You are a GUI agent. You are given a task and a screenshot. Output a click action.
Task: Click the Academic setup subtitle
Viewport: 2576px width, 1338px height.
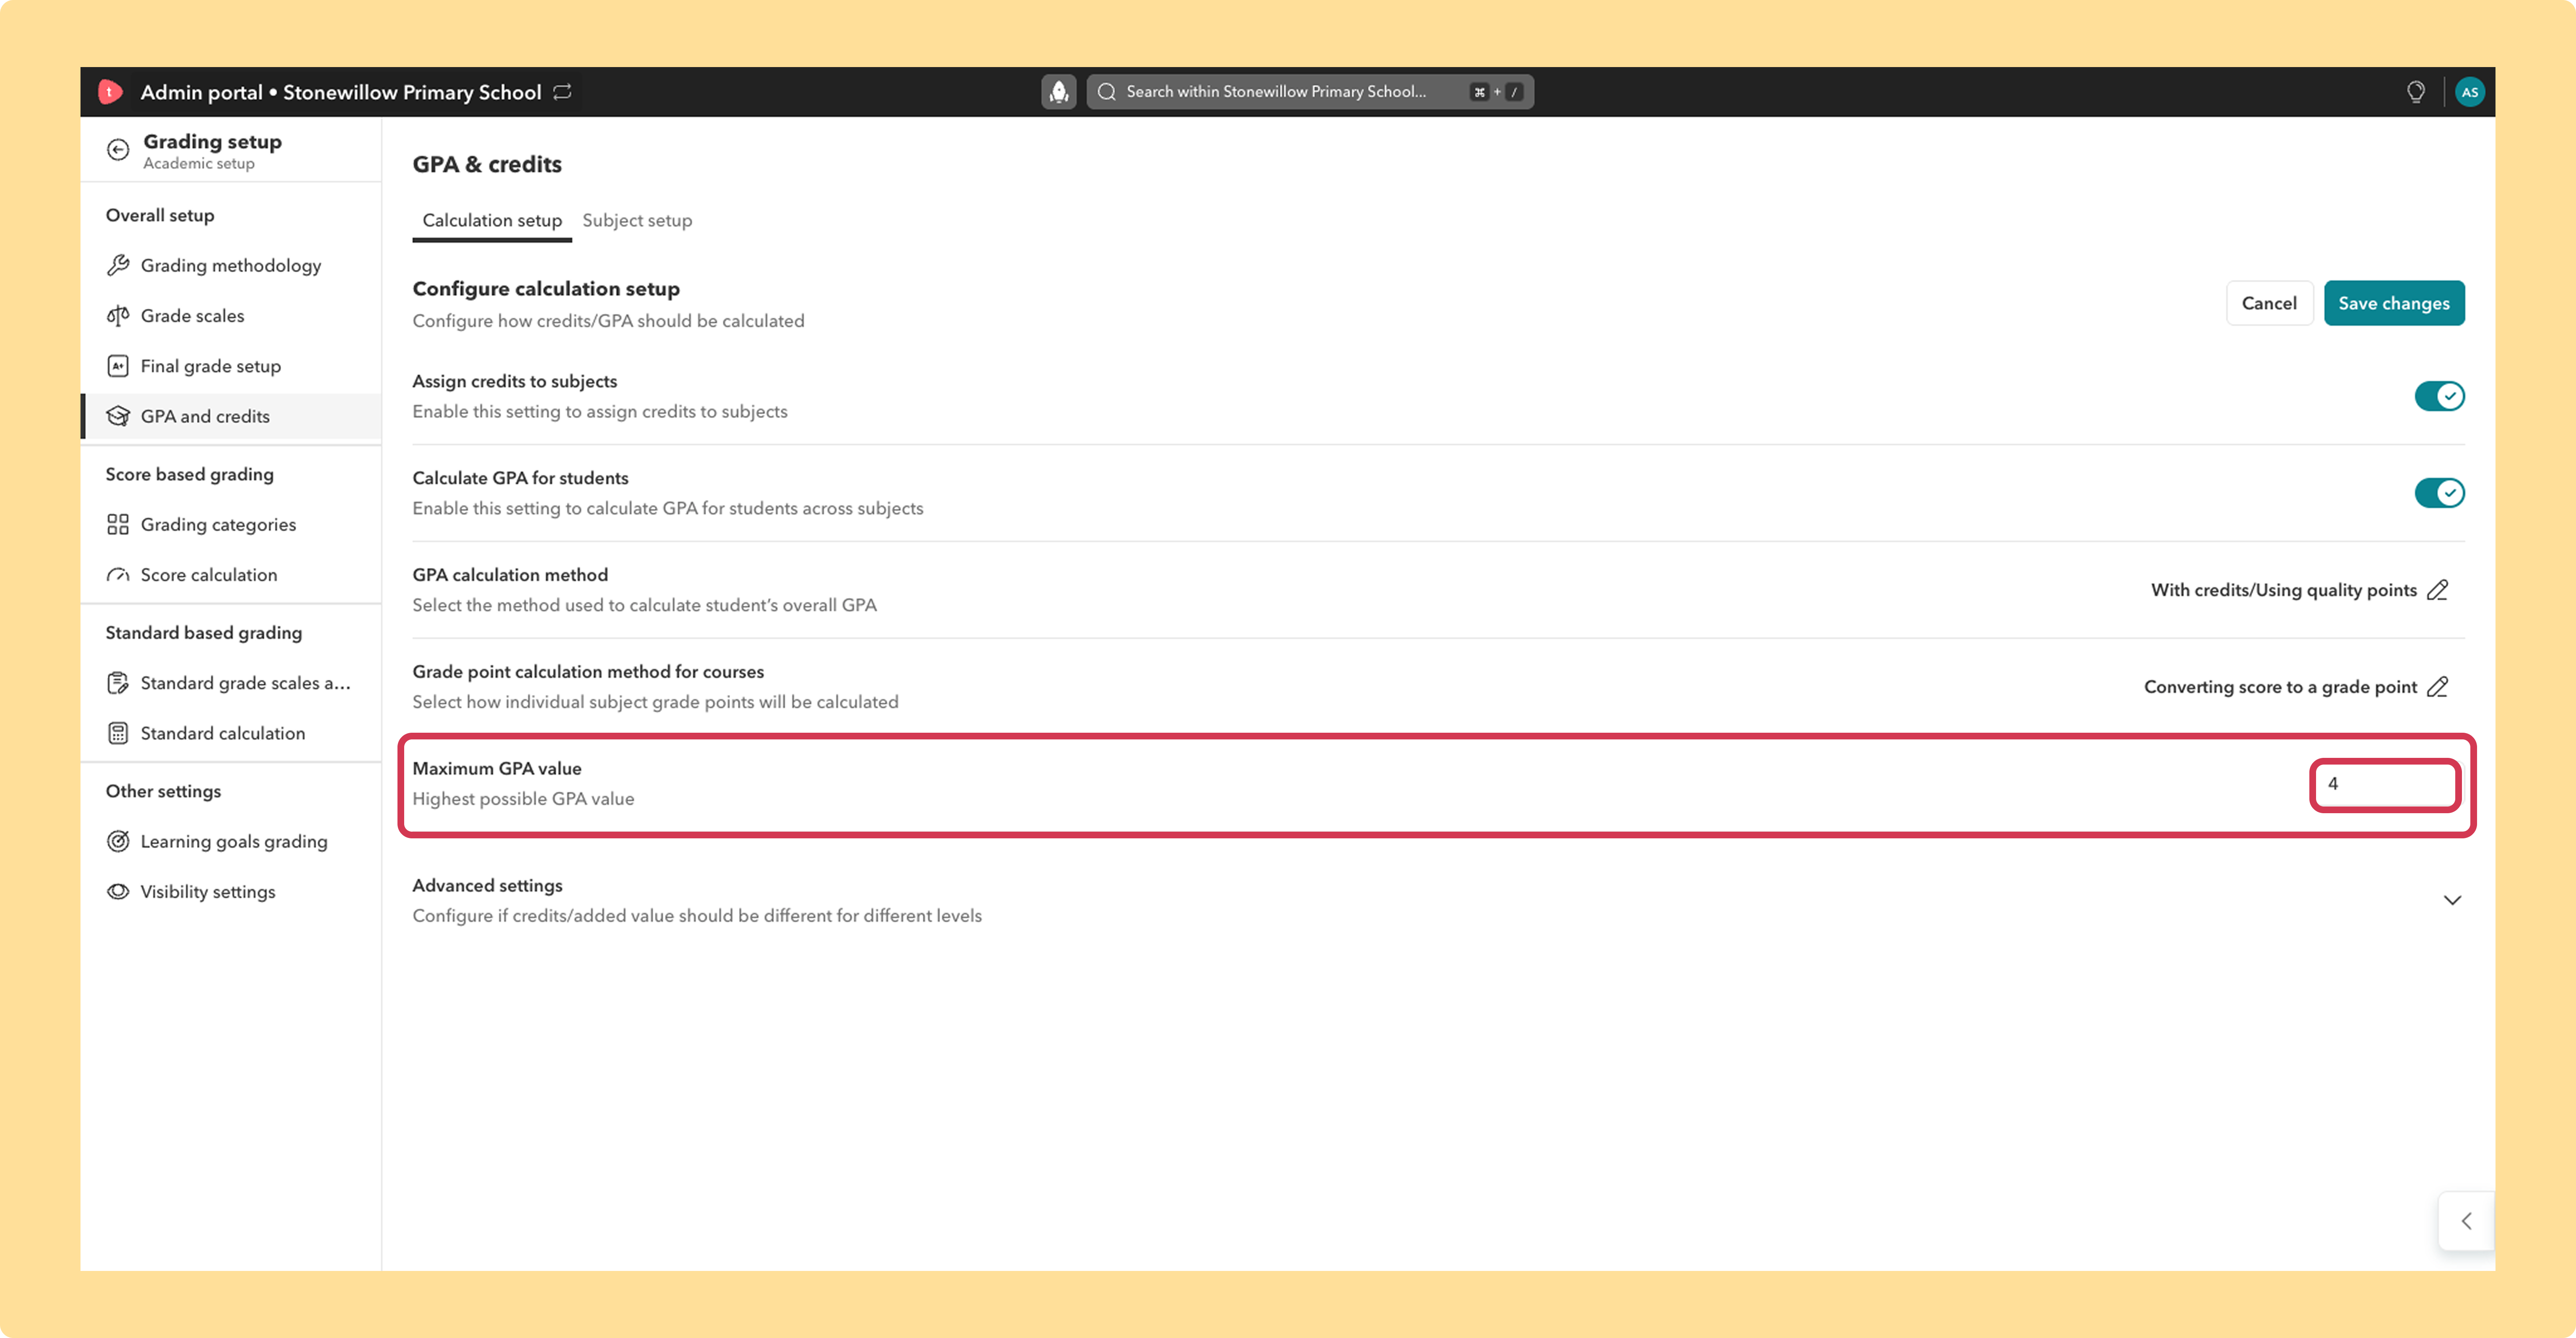(199, 164)
